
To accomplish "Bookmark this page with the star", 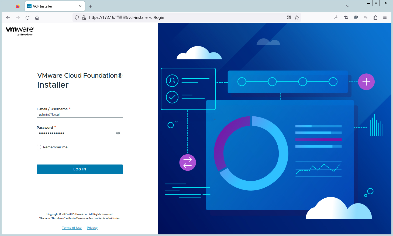I will (x=297, y=17).
